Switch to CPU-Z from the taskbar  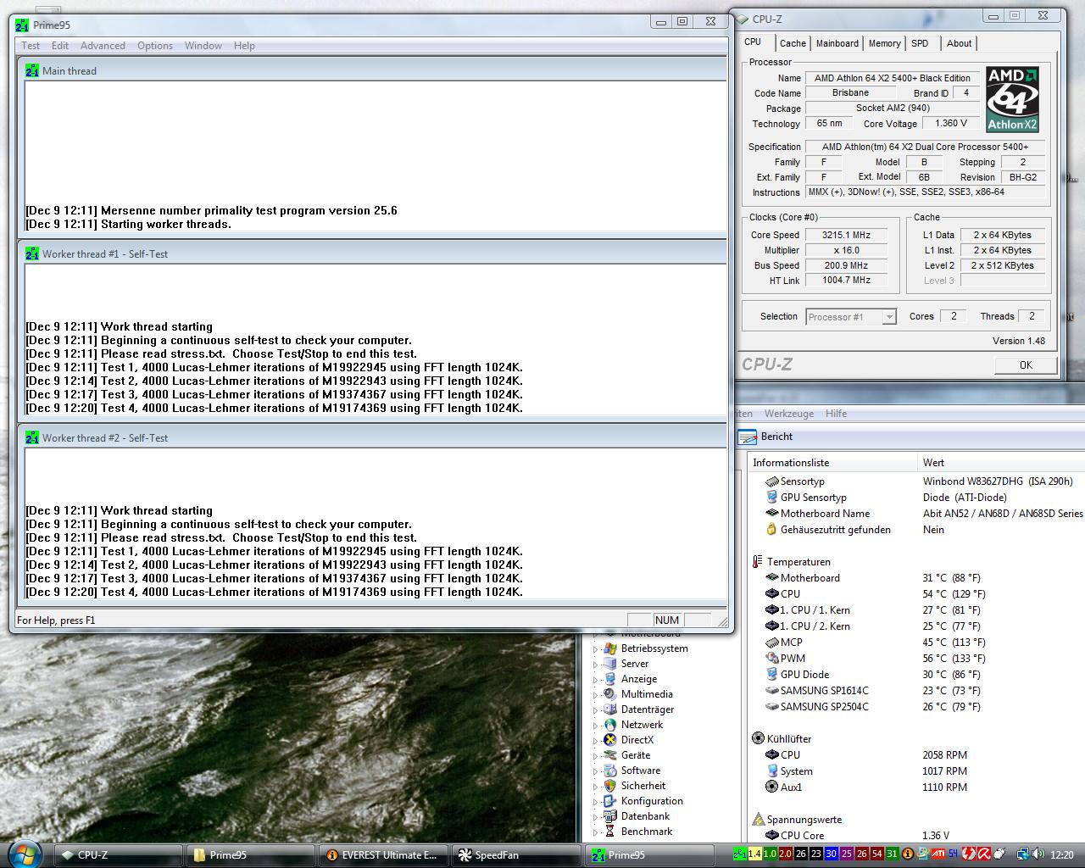[119, 855]
